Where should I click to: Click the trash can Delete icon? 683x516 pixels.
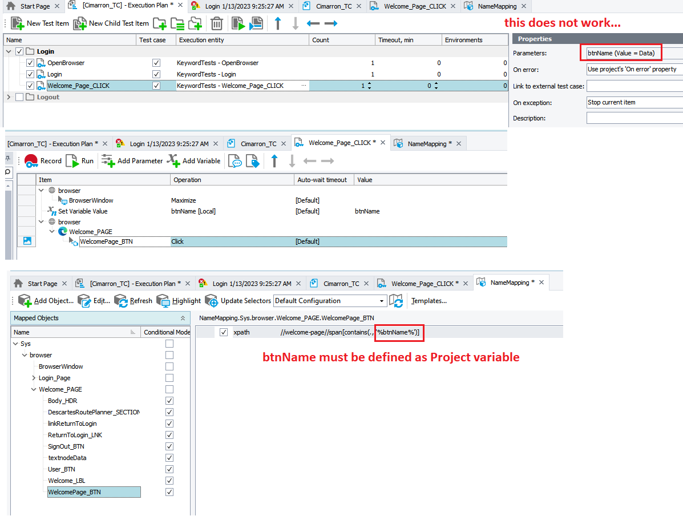217,23
